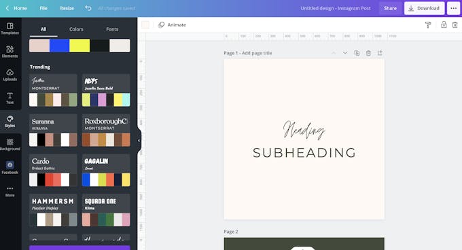Move Page 1 up with the arrow

tap(334, 53)
